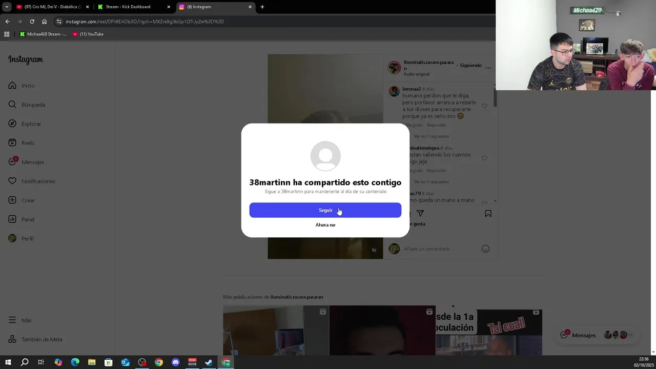Open iluminatis.no.me.pararan profile name
Image resolution: width=656 pixels, height=369 pixels.
tap(428, 65)
